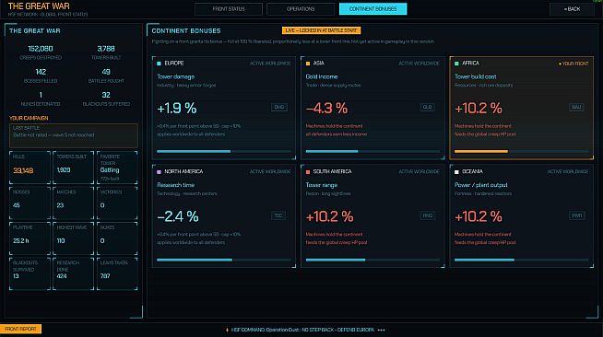The image size is (603, 337).
Task: Select the Continent Bonuses tab
Action: (x=372, y=9)
